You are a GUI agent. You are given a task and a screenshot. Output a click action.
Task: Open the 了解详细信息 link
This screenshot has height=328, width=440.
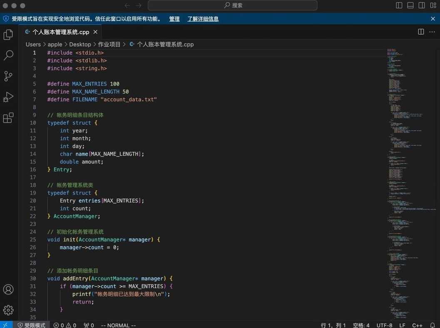pos(203,19)
